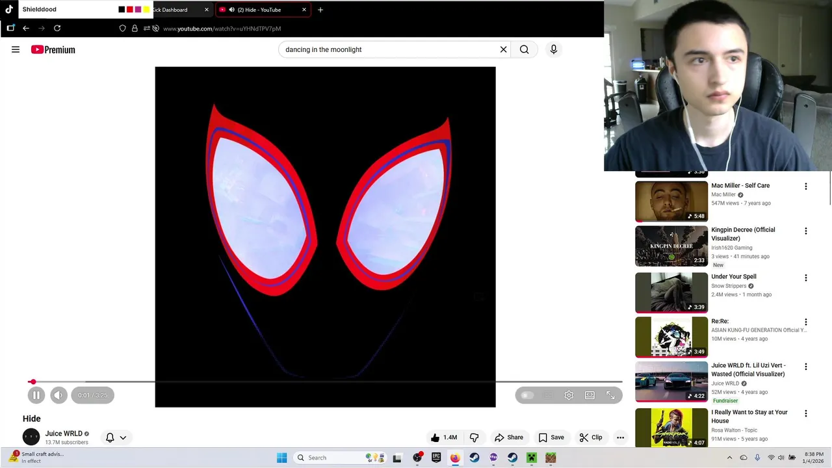The height and width of the screenshot is (468, 832).
Task: Pause the video playback
Action: coord(36,395)
